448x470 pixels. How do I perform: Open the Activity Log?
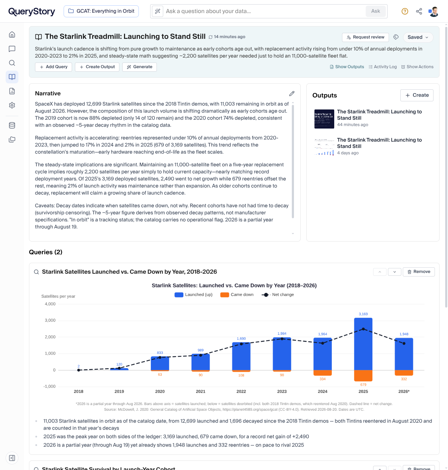(383, 67)
